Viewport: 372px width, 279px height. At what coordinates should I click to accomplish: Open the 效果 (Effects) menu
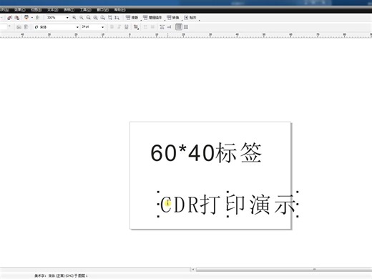click(x=19, y=10)
